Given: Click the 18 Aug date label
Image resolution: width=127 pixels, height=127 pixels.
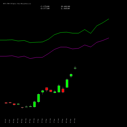Looking at the screenshot, I should (58, 121).
